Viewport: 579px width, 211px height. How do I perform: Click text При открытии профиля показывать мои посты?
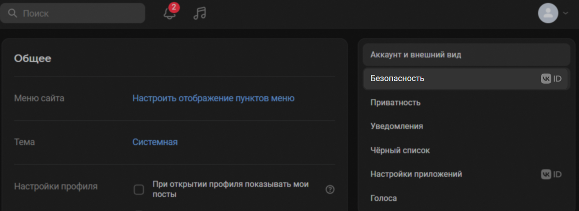tap(230, 189)
